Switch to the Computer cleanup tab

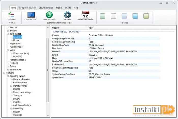tap(27, 8)
